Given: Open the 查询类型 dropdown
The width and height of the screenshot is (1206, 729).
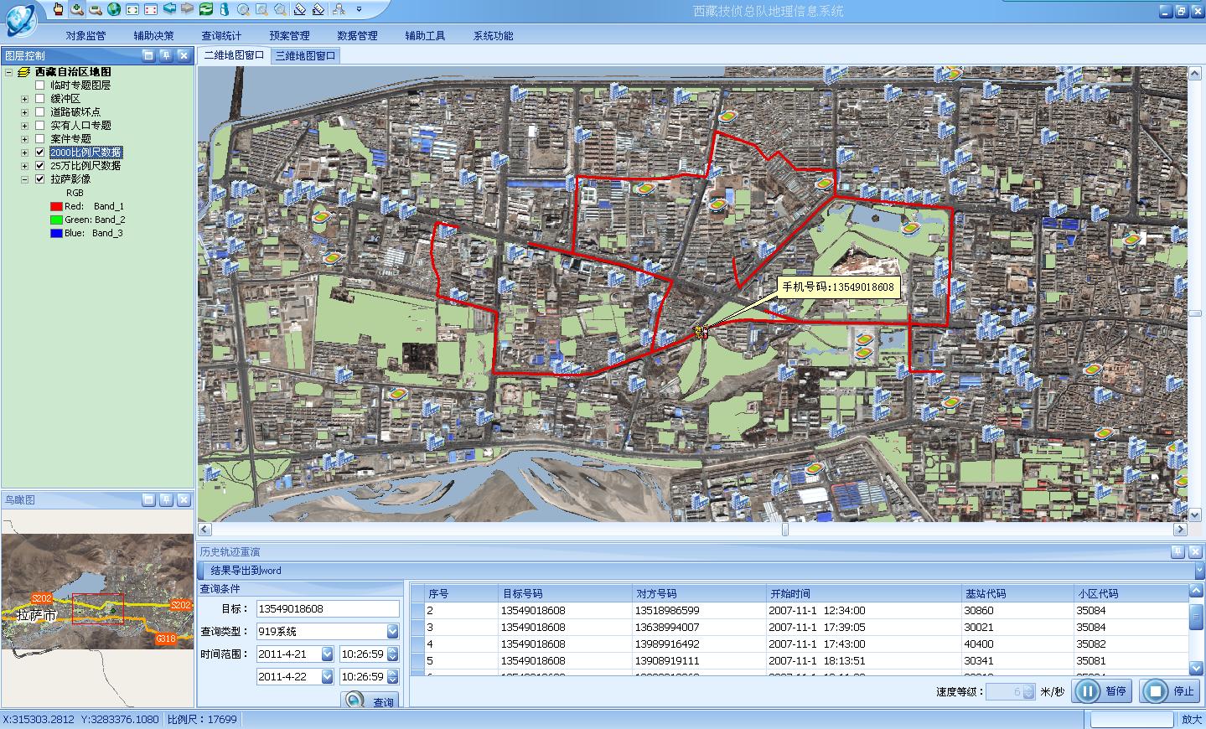Looking at the screenshot, I should click(x=392, y=632).
